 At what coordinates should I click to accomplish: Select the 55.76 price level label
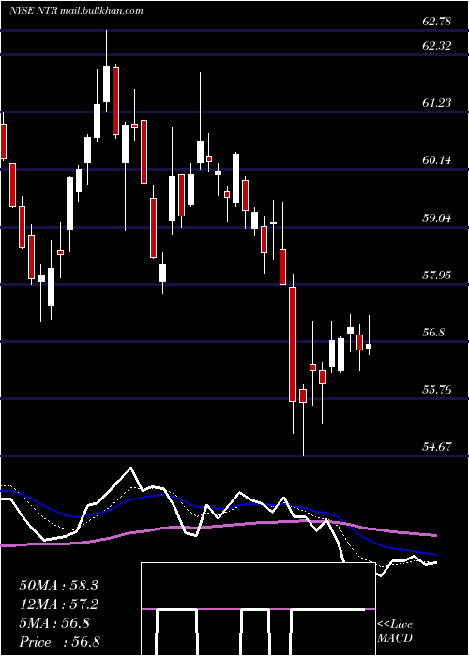437,390
